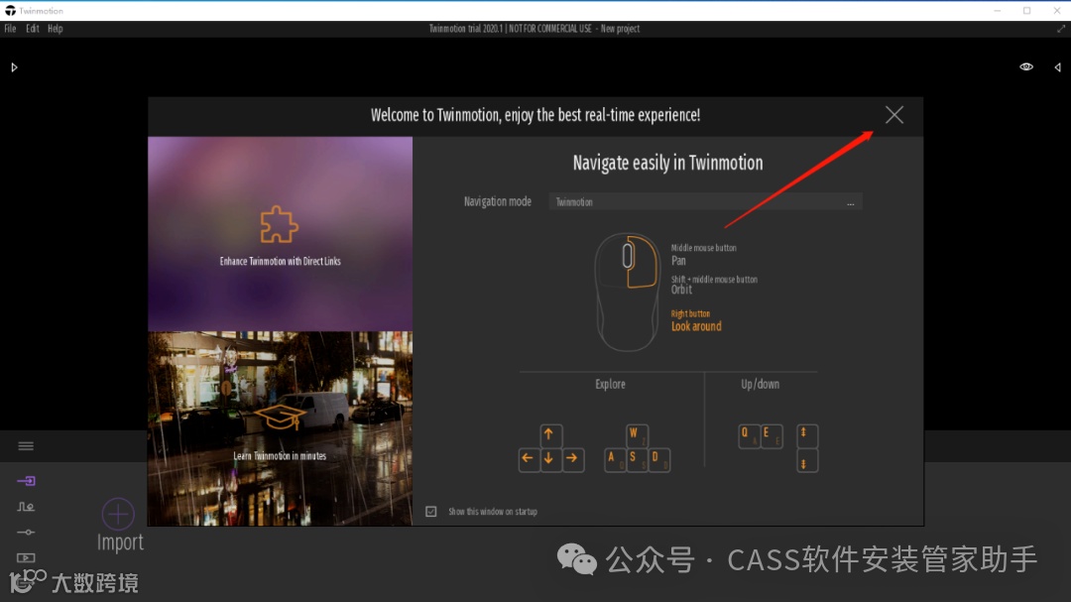This screenshot has width=1071, height=602.
Task: Click the page down key icon
Action: (806, 461)
